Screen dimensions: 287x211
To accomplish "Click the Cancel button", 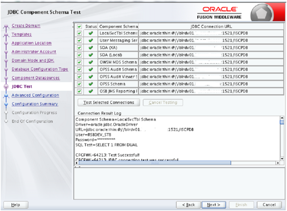I will click(x=269, y=205).
